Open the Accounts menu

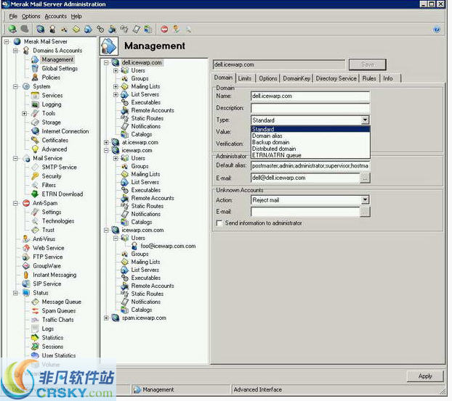tap(56, 17)
